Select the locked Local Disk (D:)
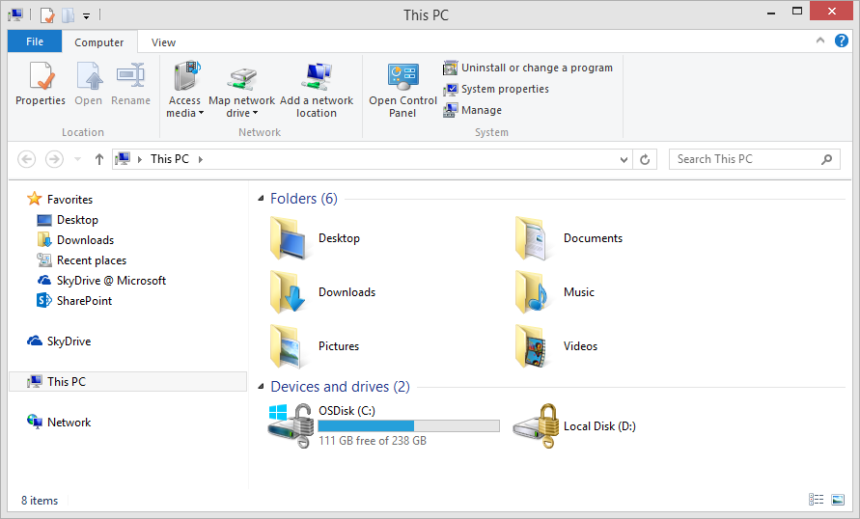The height and width of the screenshot is (519, 860). (536, 425)
